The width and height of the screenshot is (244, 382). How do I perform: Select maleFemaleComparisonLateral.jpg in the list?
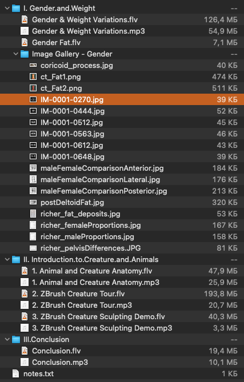pos(122,179)
